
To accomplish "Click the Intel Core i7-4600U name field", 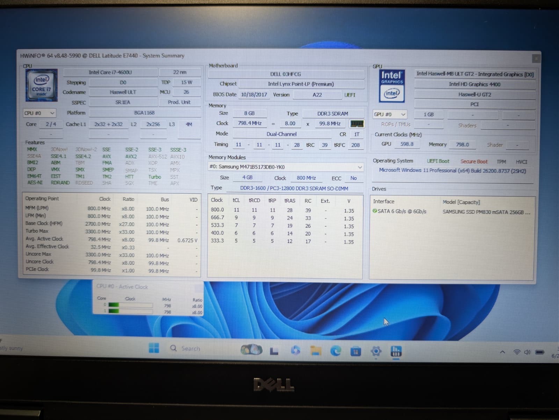I will click(x=110, y=72).
